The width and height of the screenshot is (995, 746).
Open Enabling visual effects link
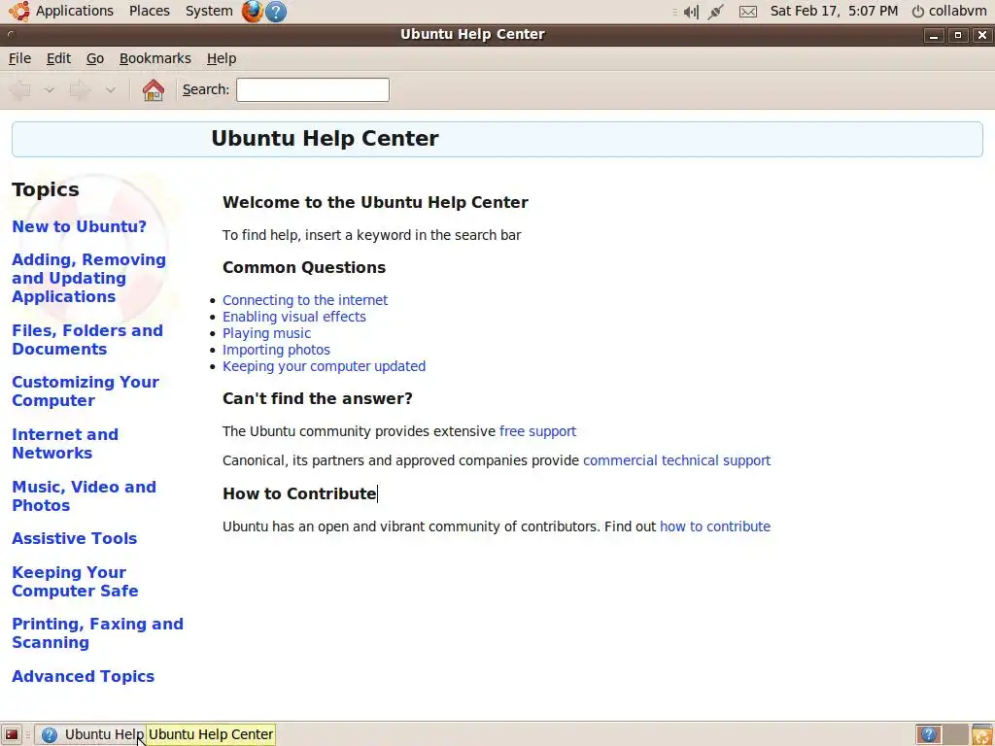coord(294,317)
